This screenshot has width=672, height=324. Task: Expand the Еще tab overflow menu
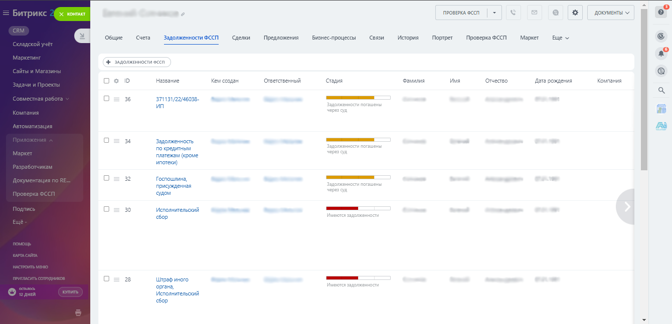pyautogui.click(x=560, y=38)
